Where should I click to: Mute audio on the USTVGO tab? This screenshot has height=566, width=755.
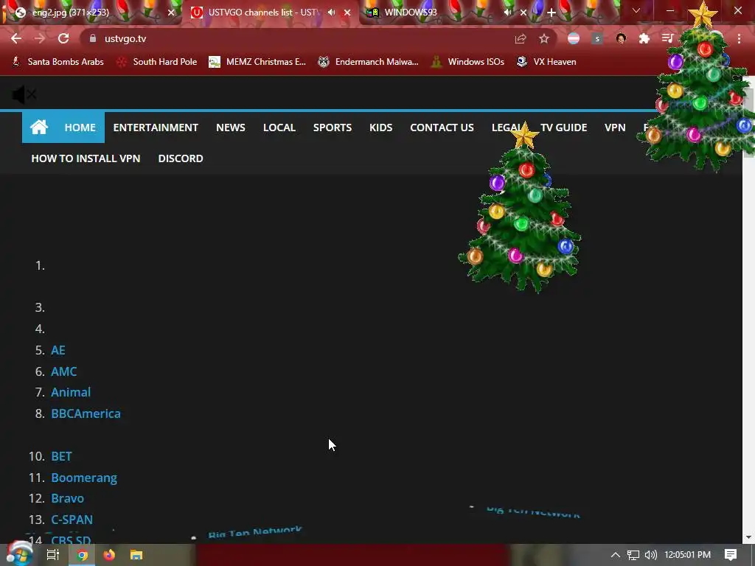pyautogui.click(x=331, y=12)
